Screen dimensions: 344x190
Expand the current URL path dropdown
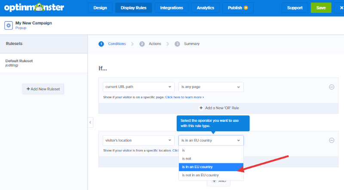coord(138,87)
